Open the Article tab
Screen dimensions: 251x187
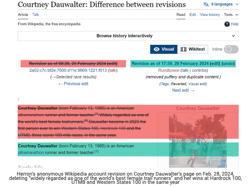coord(23,15)
